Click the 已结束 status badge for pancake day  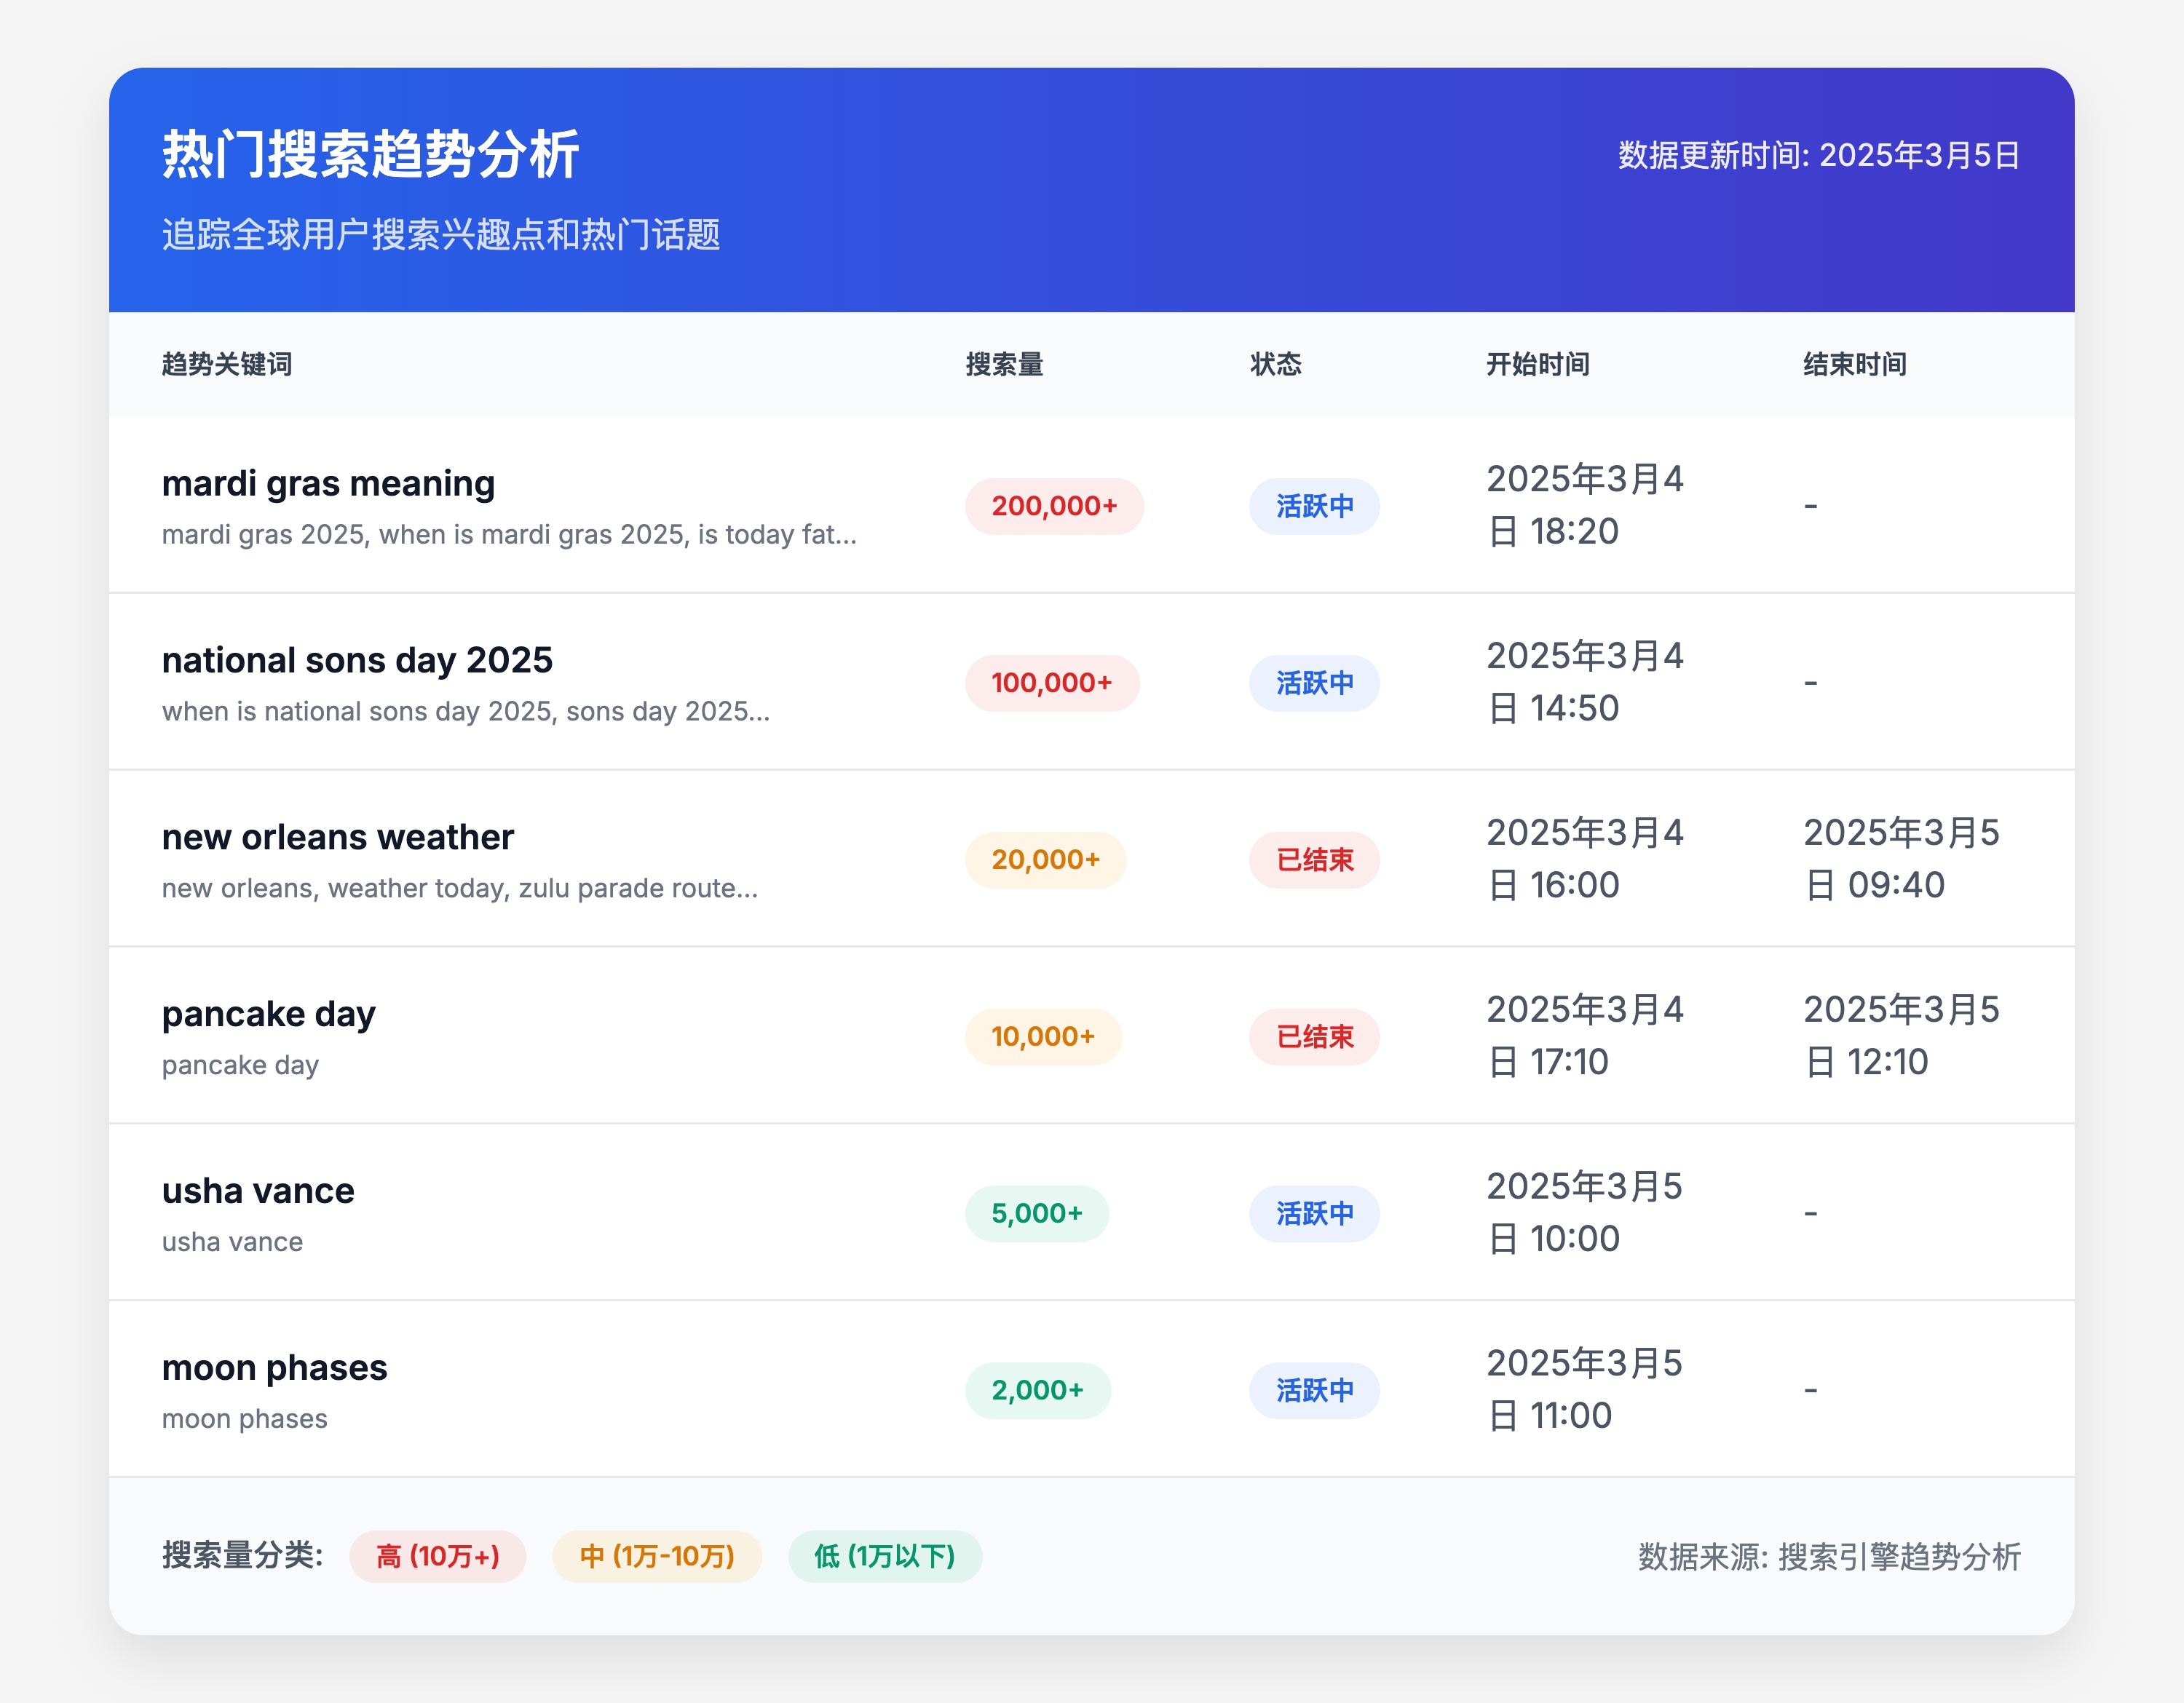point(1313,1036)
